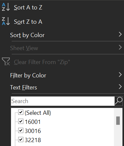Expand the Sheet View submenu arrow
Image resolution: width=124 pixels, height=146 pixels.
click(120, 47)
